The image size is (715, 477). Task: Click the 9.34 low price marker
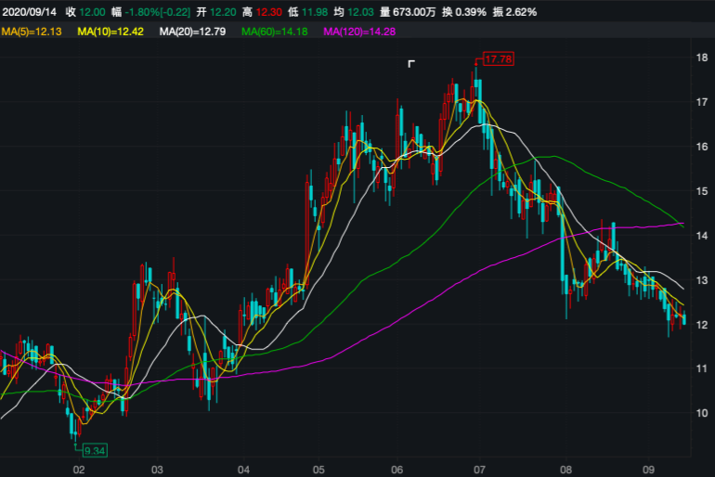[95, 450]
